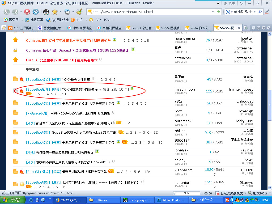Open favorites with the star icon
The image size is (272, 204).
pyautogui.click(x=54, y=12)
